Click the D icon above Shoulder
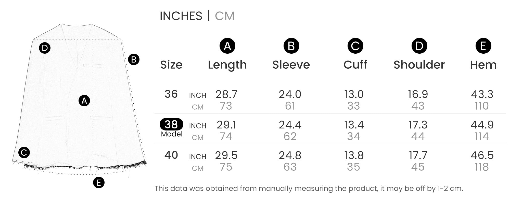Image resolution: width=510 pixels, height=205 pixels. 419,46
